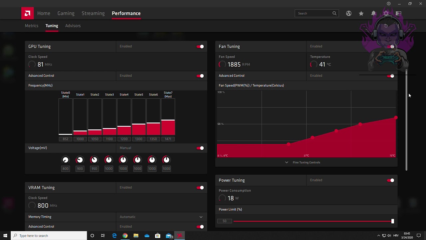Viewport: 426px width, 240px height.
Task: Toggle Voltage manual control switch
Action: click(x=200, y=148)
